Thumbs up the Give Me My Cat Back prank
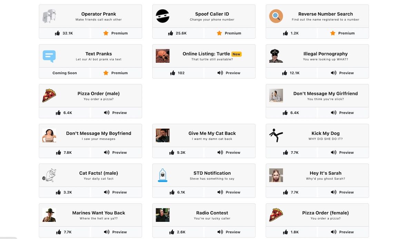This screenshot has height=239, width=414. [x=172, y=153]
